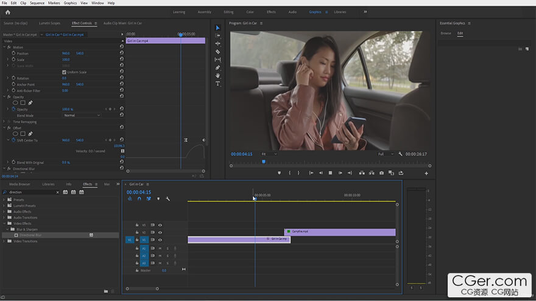536x301 pixels.
Task: Reset Motion effect
Action: 121,46
